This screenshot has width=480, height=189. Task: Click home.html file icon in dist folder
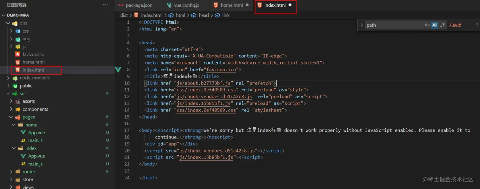[x=17, y=62]
